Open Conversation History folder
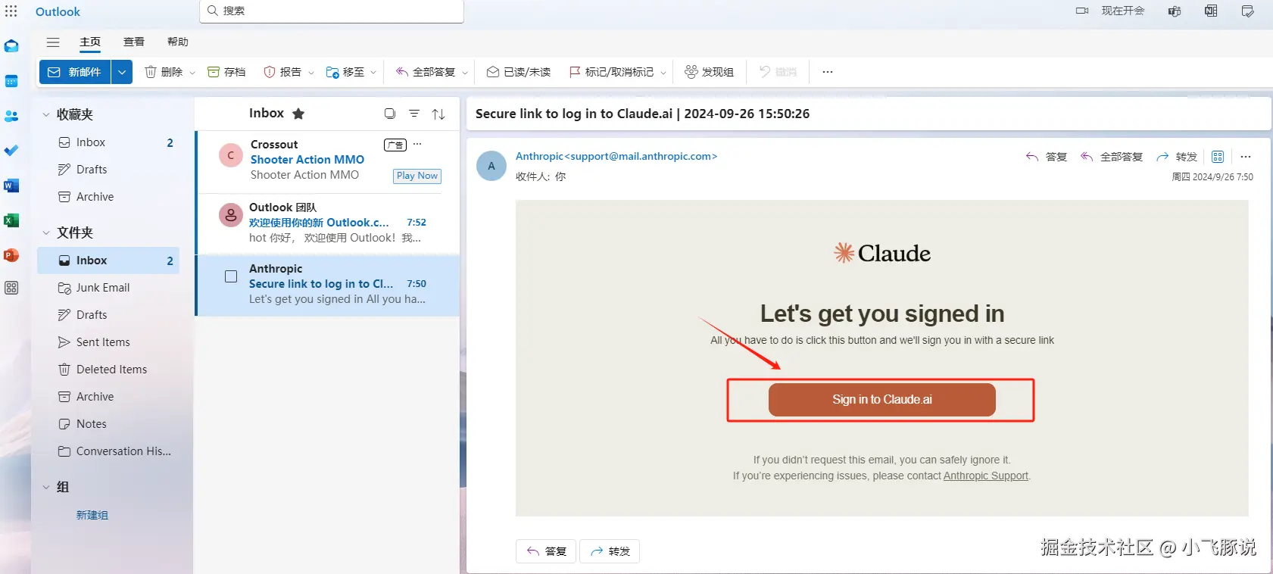 [x=109, y=451]
